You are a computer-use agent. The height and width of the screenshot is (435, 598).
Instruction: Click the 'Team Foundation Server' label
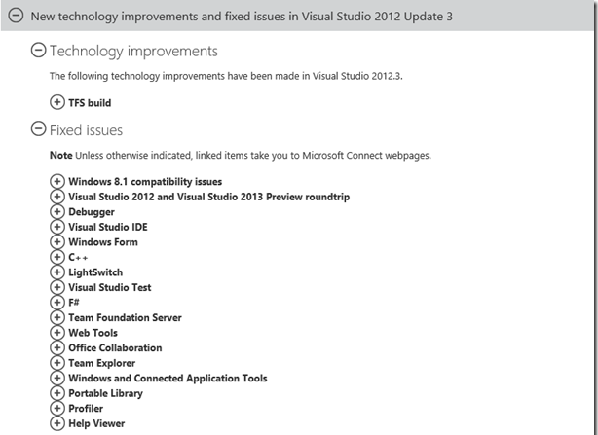[x=125, y=317]
